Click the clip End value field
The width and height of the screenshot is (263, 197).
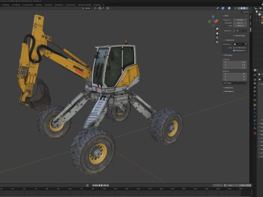[240, 26]
